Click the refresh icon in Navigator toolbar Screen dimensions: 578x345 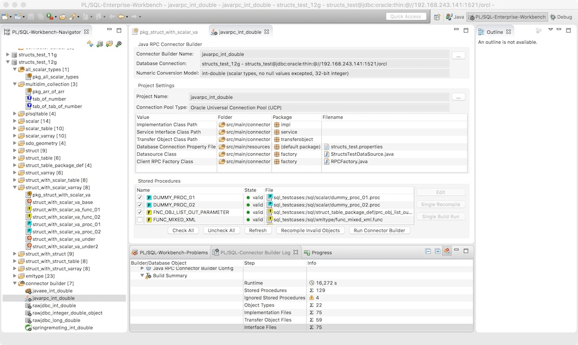pos(90,44)
